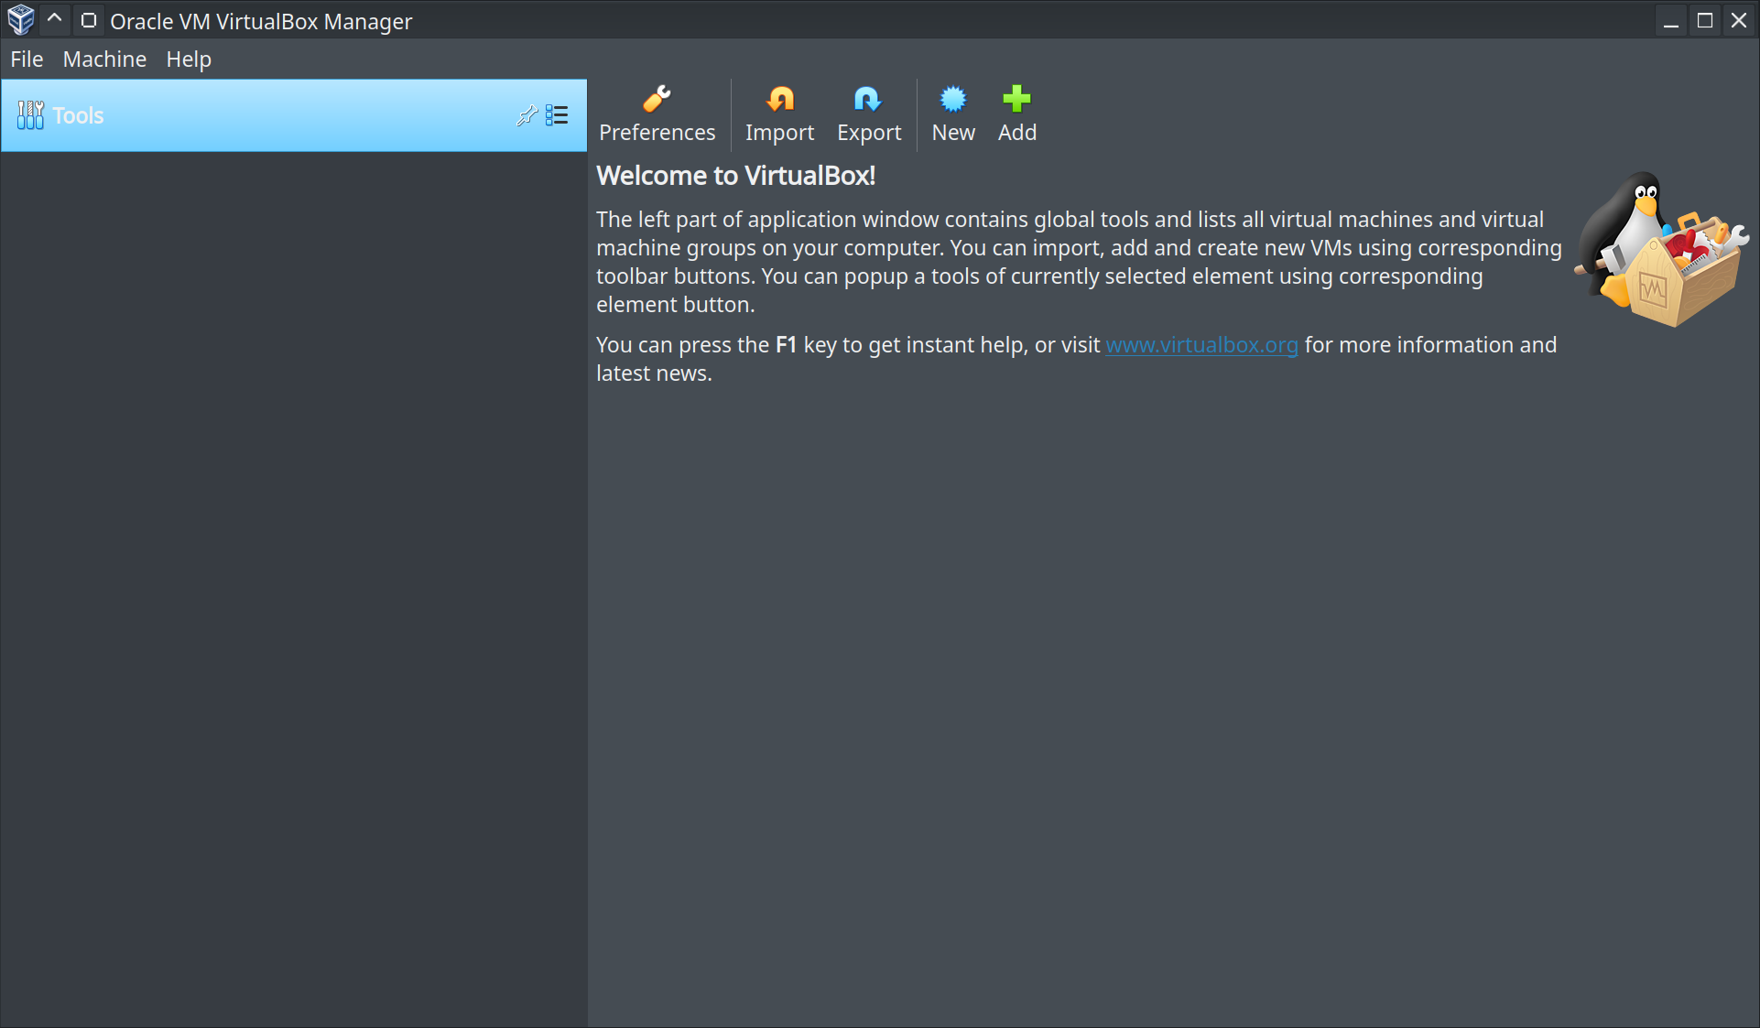The height and width of the screenshot is (1028, 1760).
Task: Click the Help menu item
Action: (190, 58)
